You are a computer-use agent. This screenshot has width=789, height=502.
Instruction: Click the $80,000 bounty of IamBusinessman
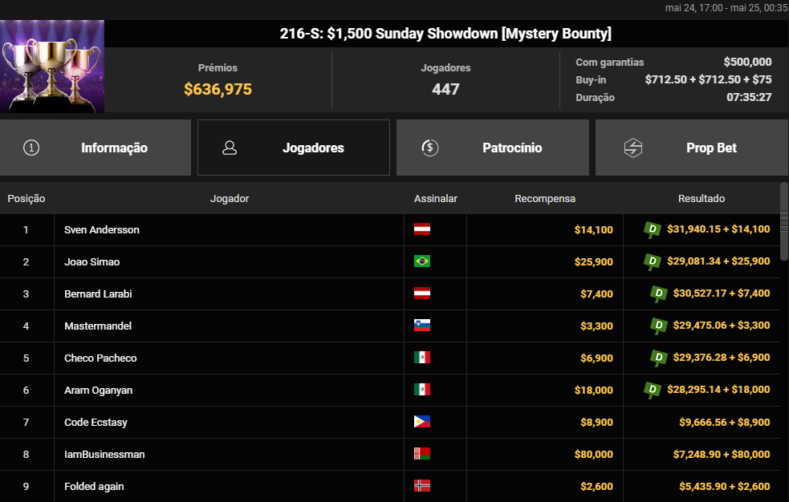[594, 455]
